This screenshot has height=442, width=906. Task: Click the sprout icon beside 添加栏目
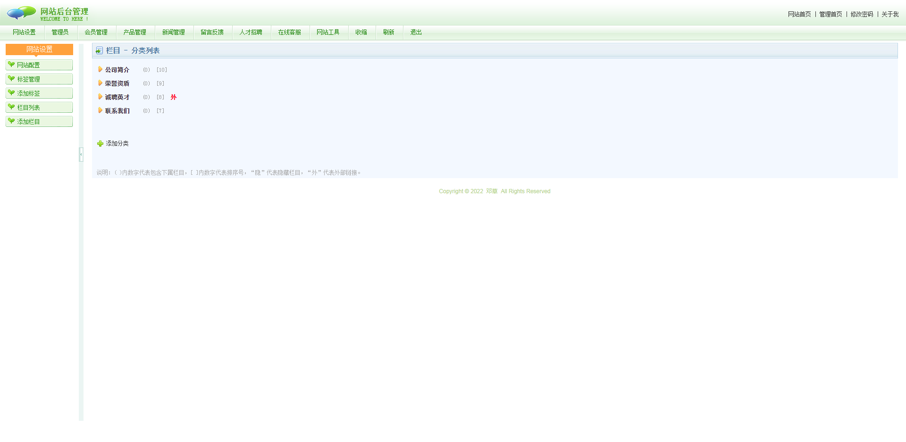[x=11, y=121]
